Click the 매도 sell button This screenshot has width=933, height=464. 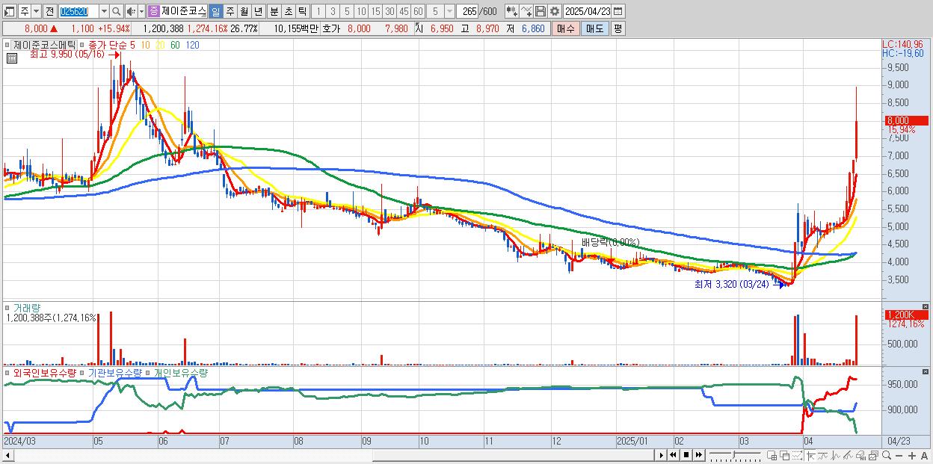pos(594,28)
